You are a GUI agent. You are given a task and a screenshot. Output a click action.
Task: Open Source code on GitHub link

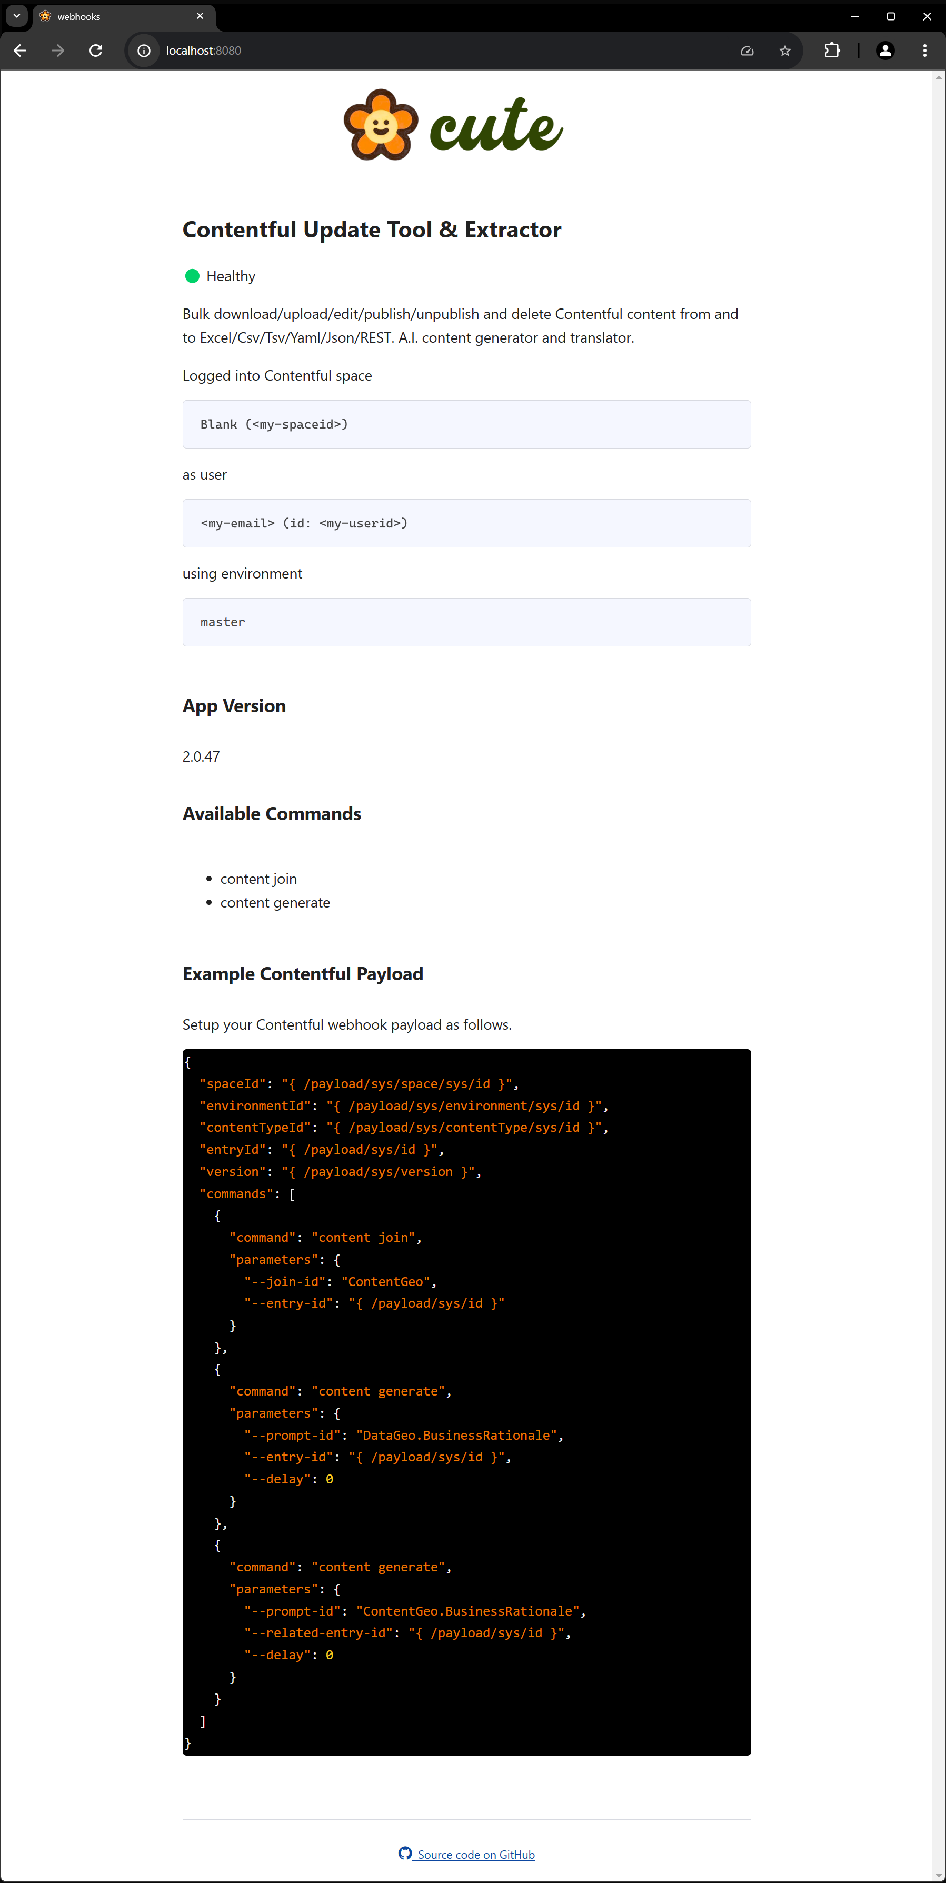click(476, 1855)
